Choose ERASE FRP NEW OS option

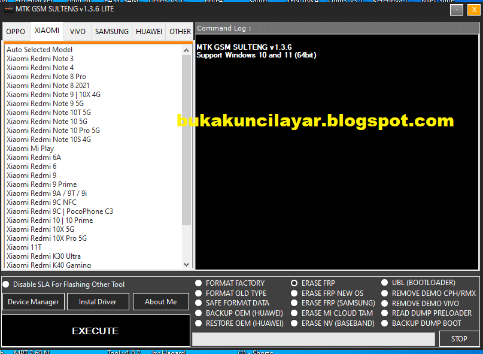tap(327, 294)
